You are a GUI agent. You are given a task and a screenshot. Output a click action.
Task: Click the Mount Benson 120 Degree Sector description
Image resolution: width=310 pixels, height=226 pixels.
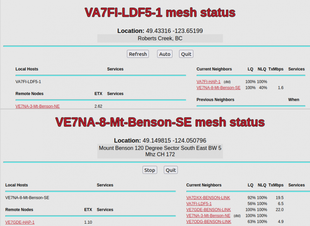[160, 151]
